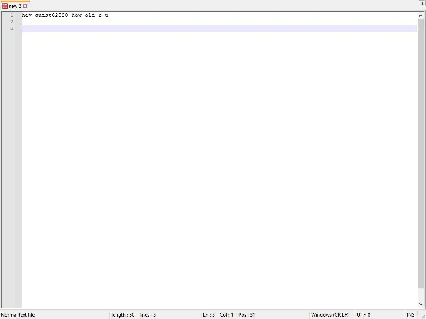Click the "UTF-8" encoding status field
The image size is (426, 319).
click(364, 315)
